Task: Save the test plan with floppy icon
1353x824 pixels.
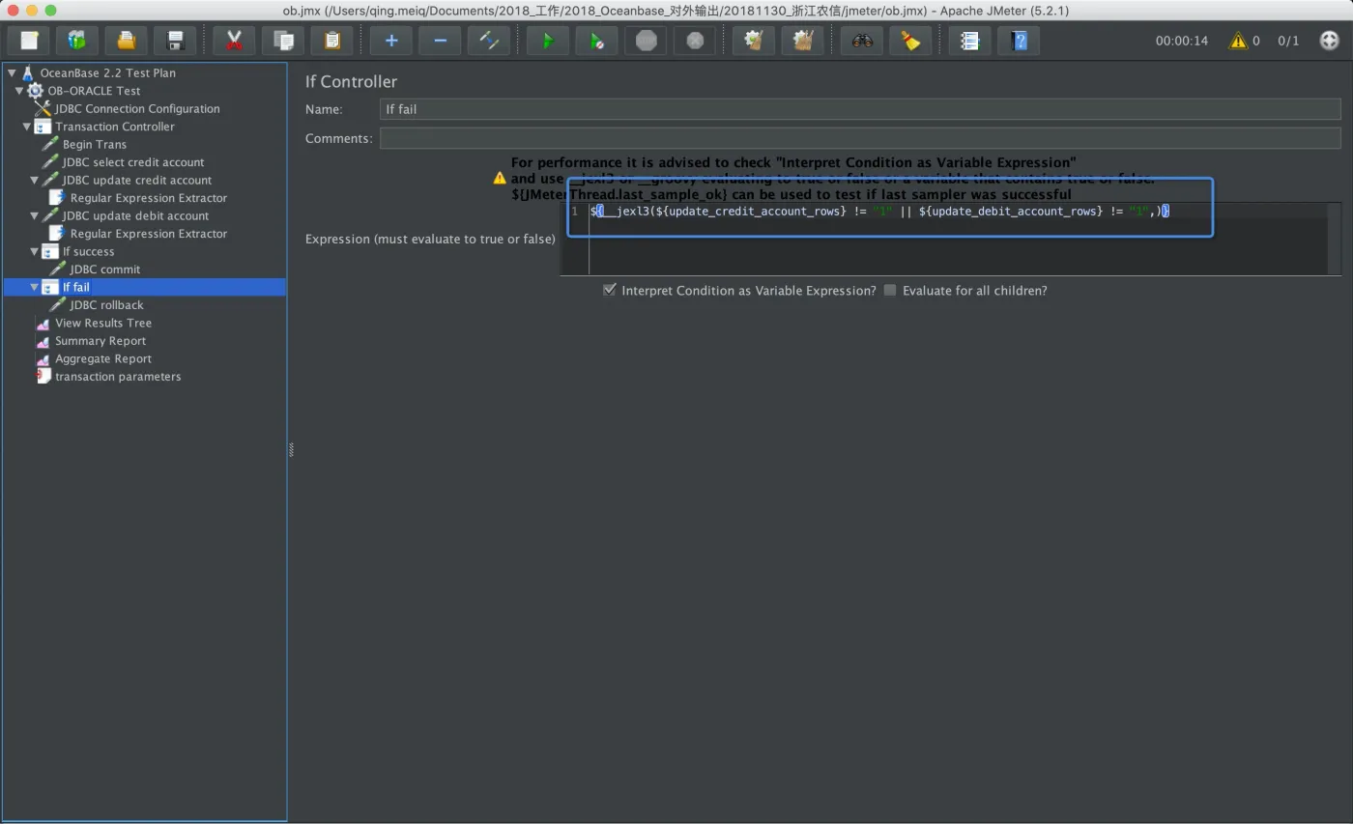Action: pyautogui.click(x=175, y=41)
